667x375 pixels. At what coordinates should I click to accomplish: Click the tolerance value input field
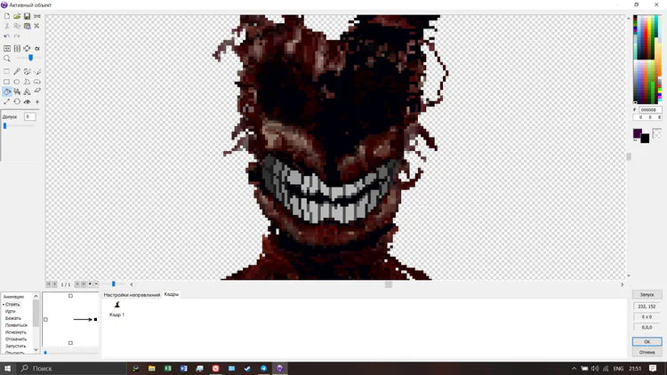click(x=29, y=116)
